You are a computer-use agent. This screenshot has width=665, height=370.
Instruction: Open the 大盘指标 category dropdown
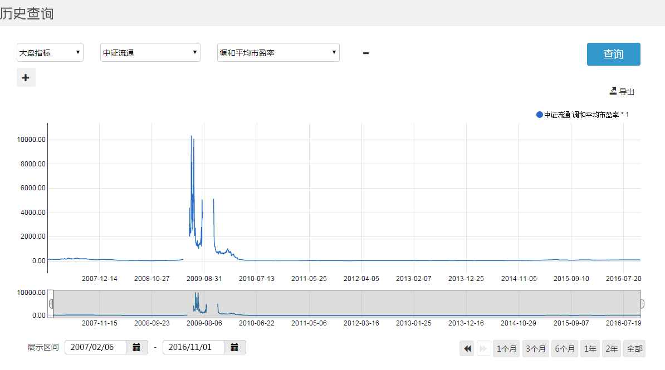pos(50,53)
